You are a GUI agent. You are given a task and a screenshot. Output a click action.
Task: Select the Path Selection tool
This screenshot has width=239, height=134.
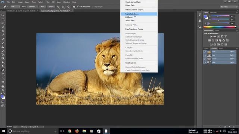(3, 78)
